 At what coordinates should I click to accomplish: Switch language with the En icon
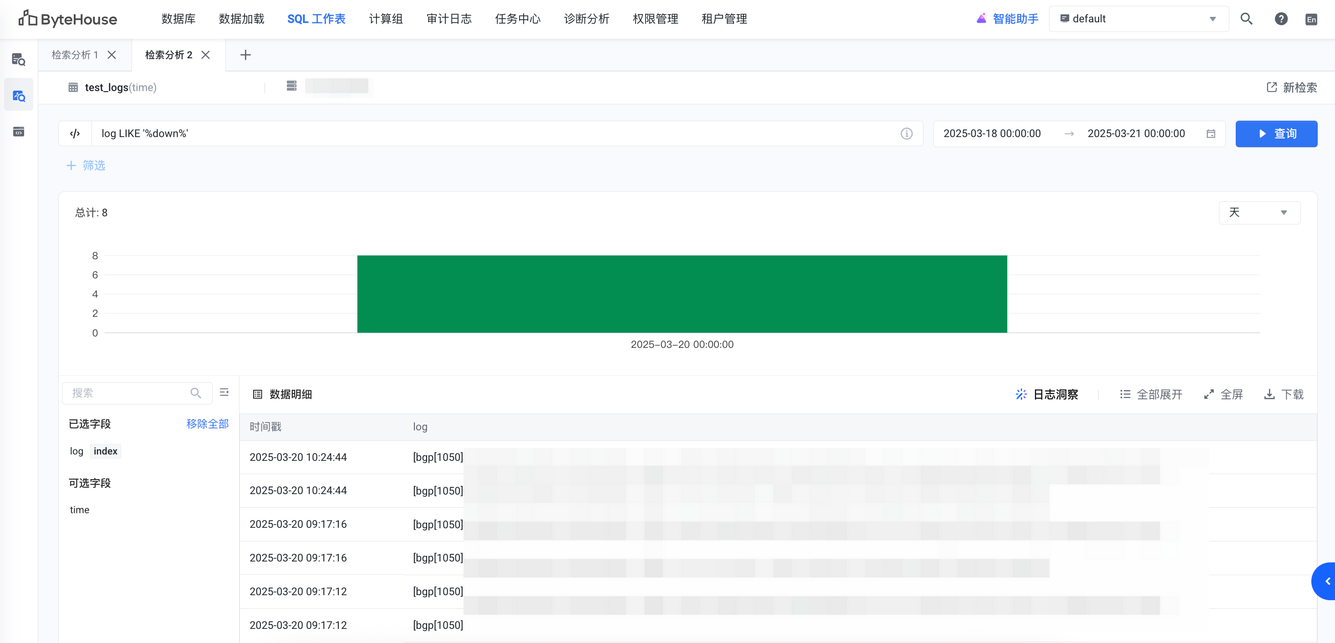point(1311,20)
